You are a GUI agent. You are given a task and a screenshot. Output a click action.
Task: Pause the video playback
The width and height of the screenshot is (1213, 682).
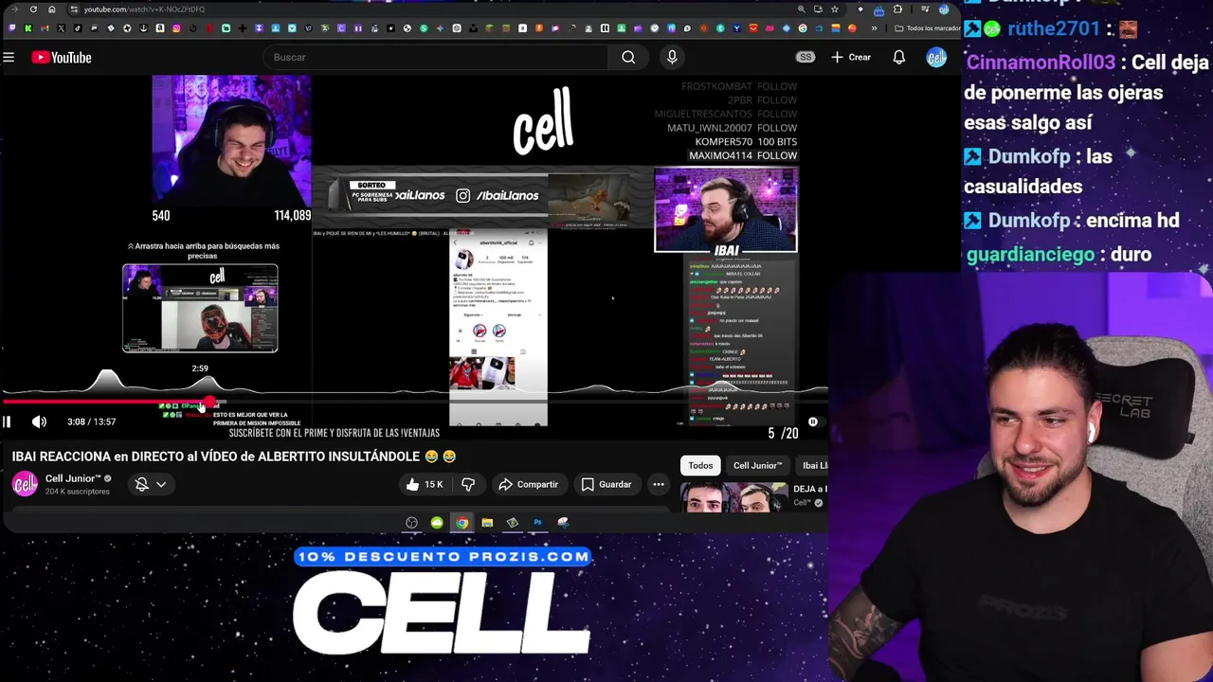[x=8, y=422]
